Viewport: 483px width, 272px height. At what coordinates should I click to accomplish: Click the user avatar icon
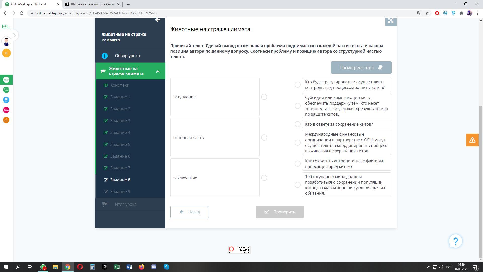pyautogui.click(x=6, y=42)
